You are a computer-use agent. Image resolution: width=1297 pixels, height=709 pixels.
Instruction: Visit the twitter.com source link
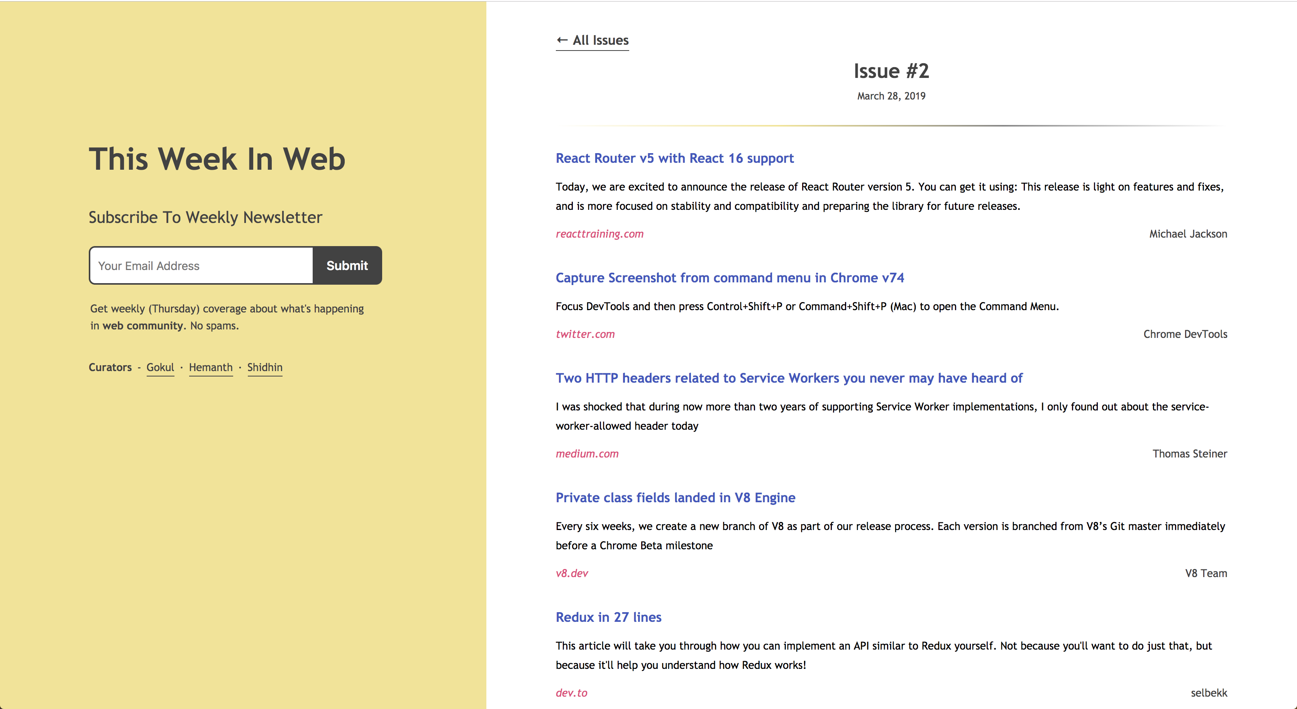point(585,334)
